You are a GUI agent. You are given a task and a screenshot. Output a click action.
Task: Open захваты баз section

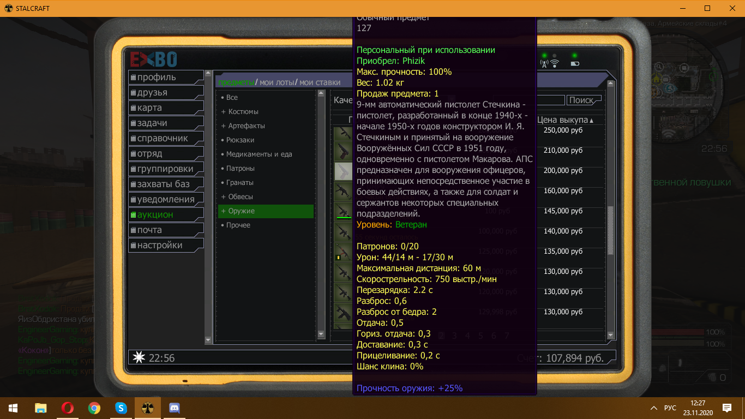point(166,184)
